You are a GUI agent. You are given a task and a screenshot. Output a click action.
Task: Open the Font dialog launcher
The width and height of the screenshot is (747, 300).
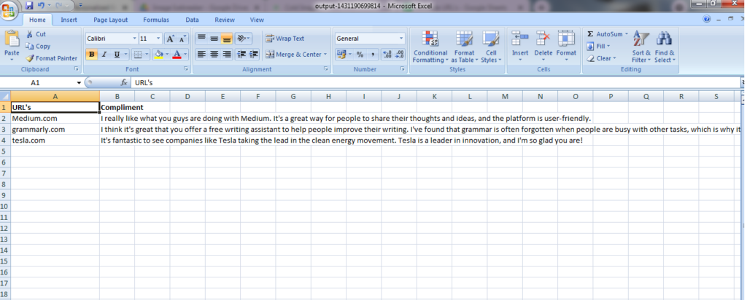coord(186,69)
